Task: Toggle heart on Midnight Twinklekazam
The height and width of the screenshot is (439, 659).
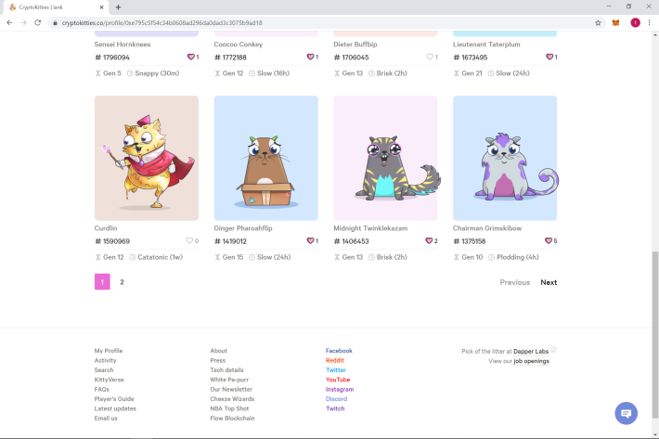Action: pyautogui.click(x=429, y=240)
